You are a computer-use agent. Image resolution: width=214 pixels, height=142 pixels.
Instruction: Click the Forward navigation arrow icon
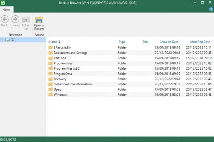click(x=15, y=19)
